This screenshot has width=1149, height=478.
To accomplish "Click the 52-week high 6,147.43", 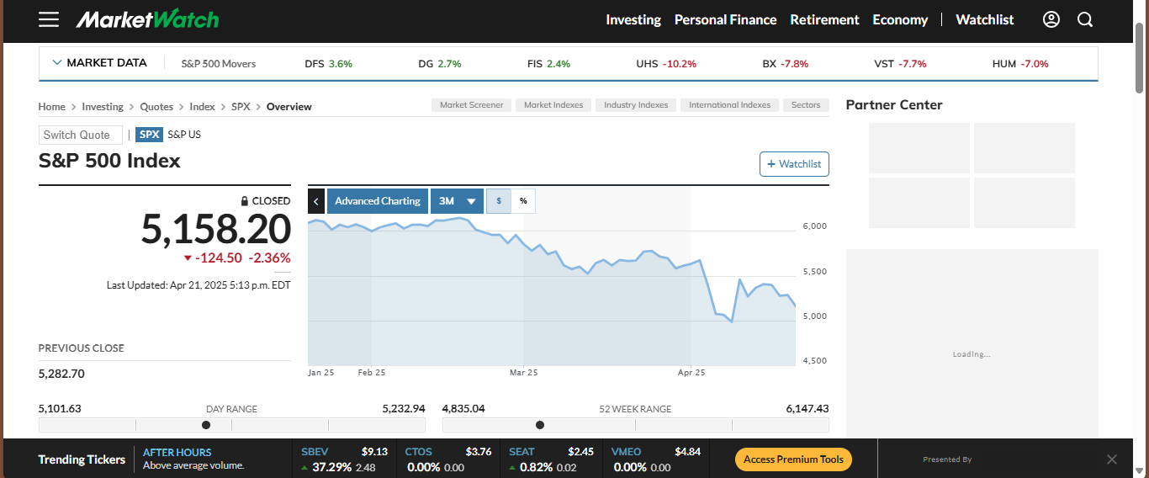I will [807, 408].
